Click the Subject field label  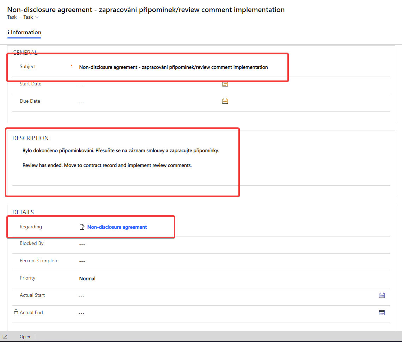pyautogui.click(x=28, y=66)
